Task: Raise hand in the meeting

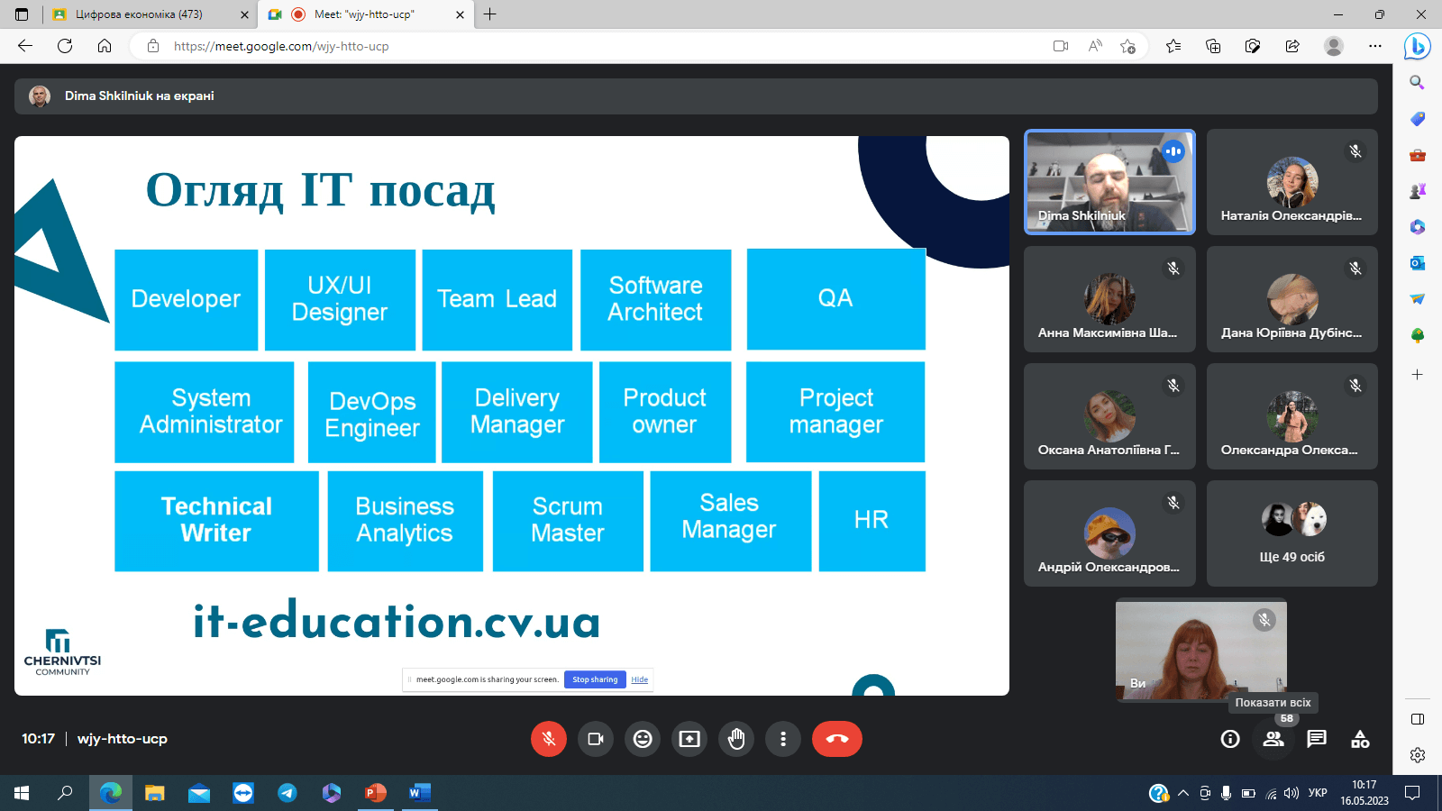Action: (736, 739)
